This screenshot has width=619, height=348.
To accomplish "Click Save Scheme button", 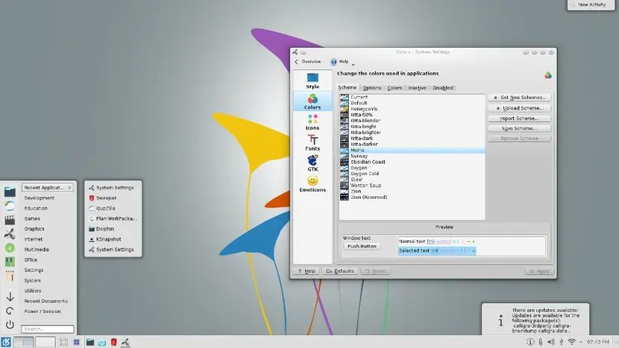I will click(x=519, y=128).
